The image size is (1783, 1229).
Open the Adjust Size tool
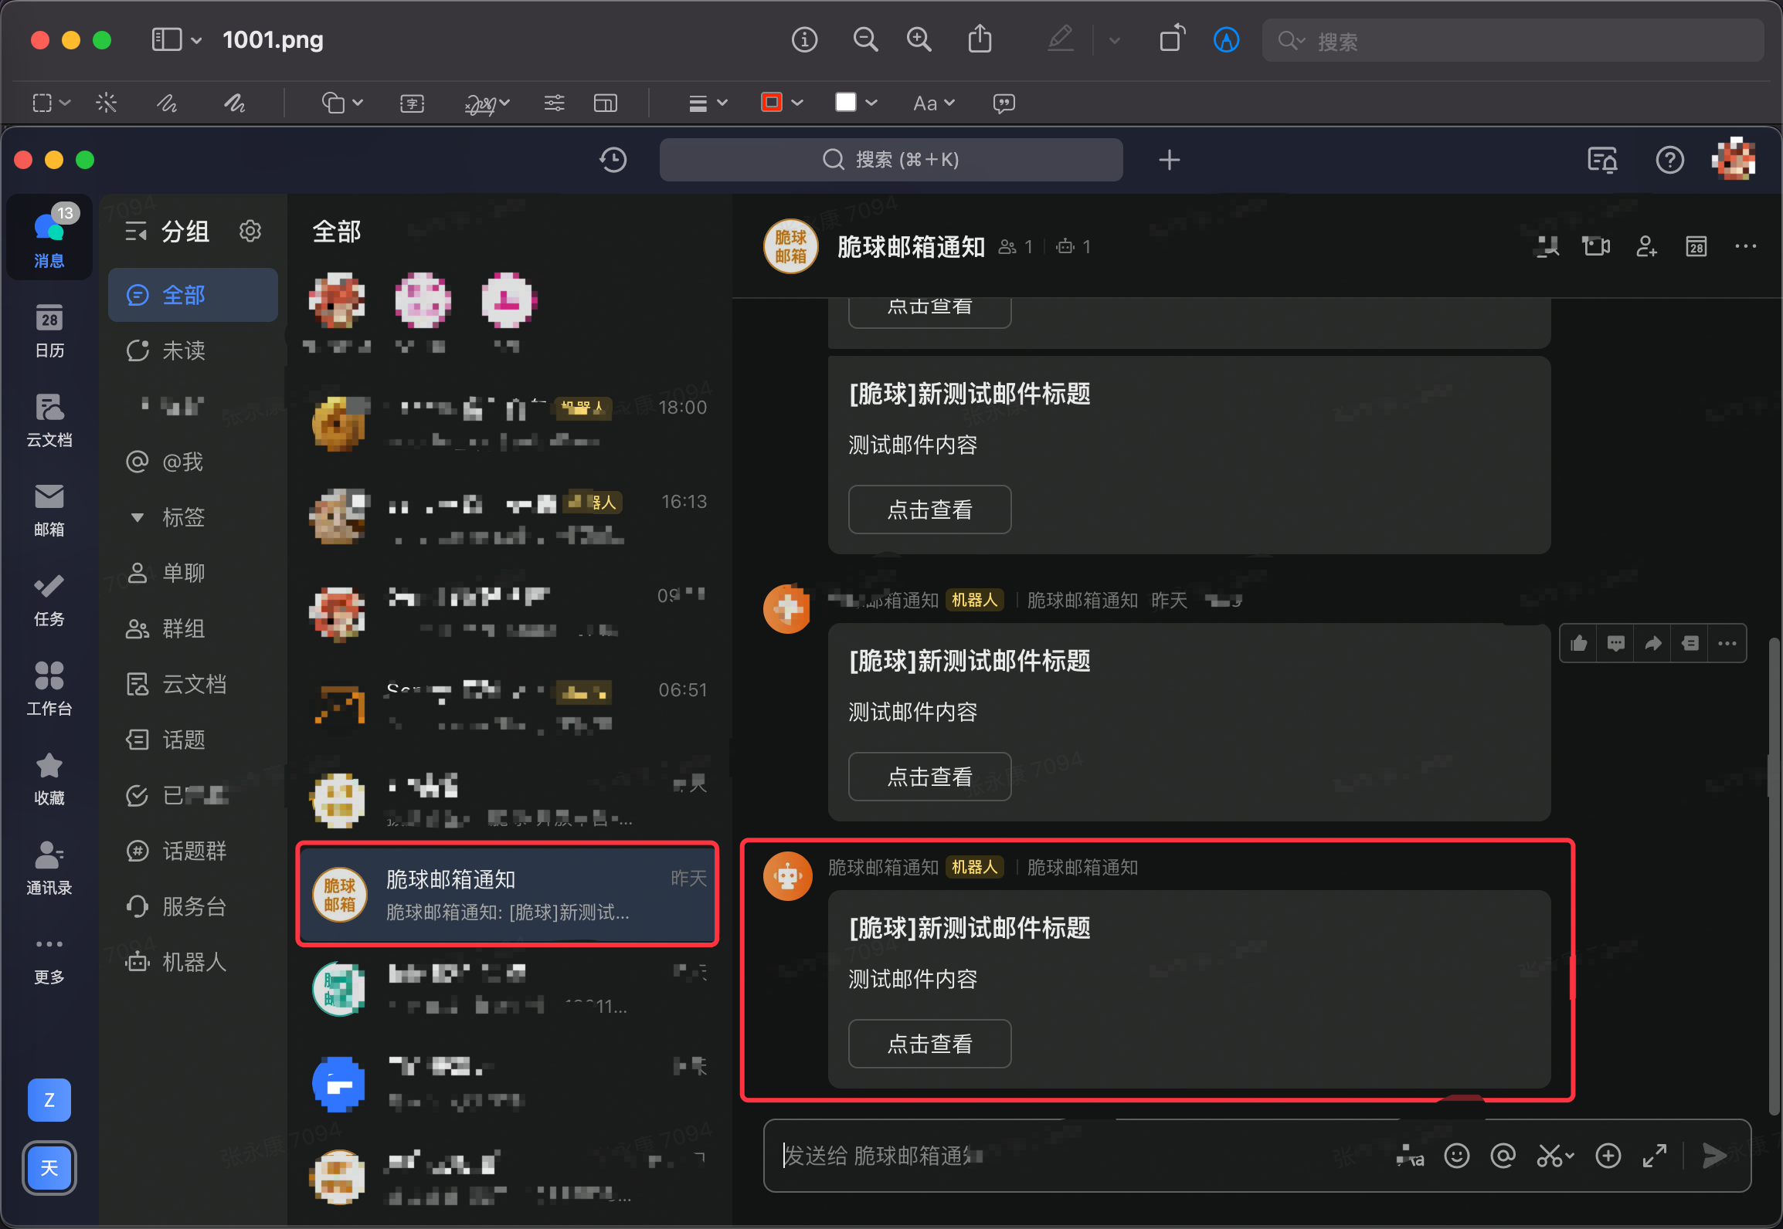605,103
